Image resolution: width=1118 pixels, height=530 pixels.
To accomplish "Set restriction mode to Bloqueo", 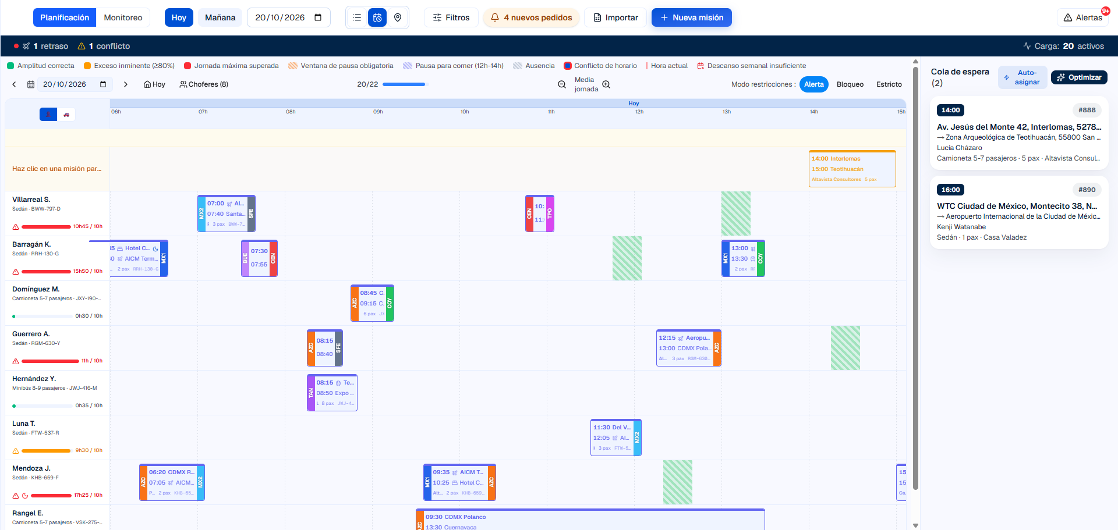I will click(x=850, y=84).
